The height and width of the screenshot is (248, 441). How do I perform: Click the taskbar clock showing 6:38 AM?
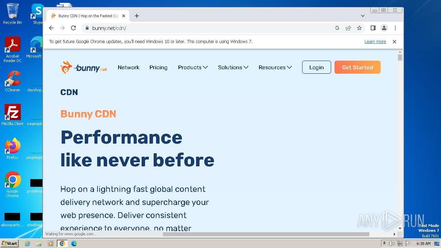pyautogui.click(x=423, y=244)
